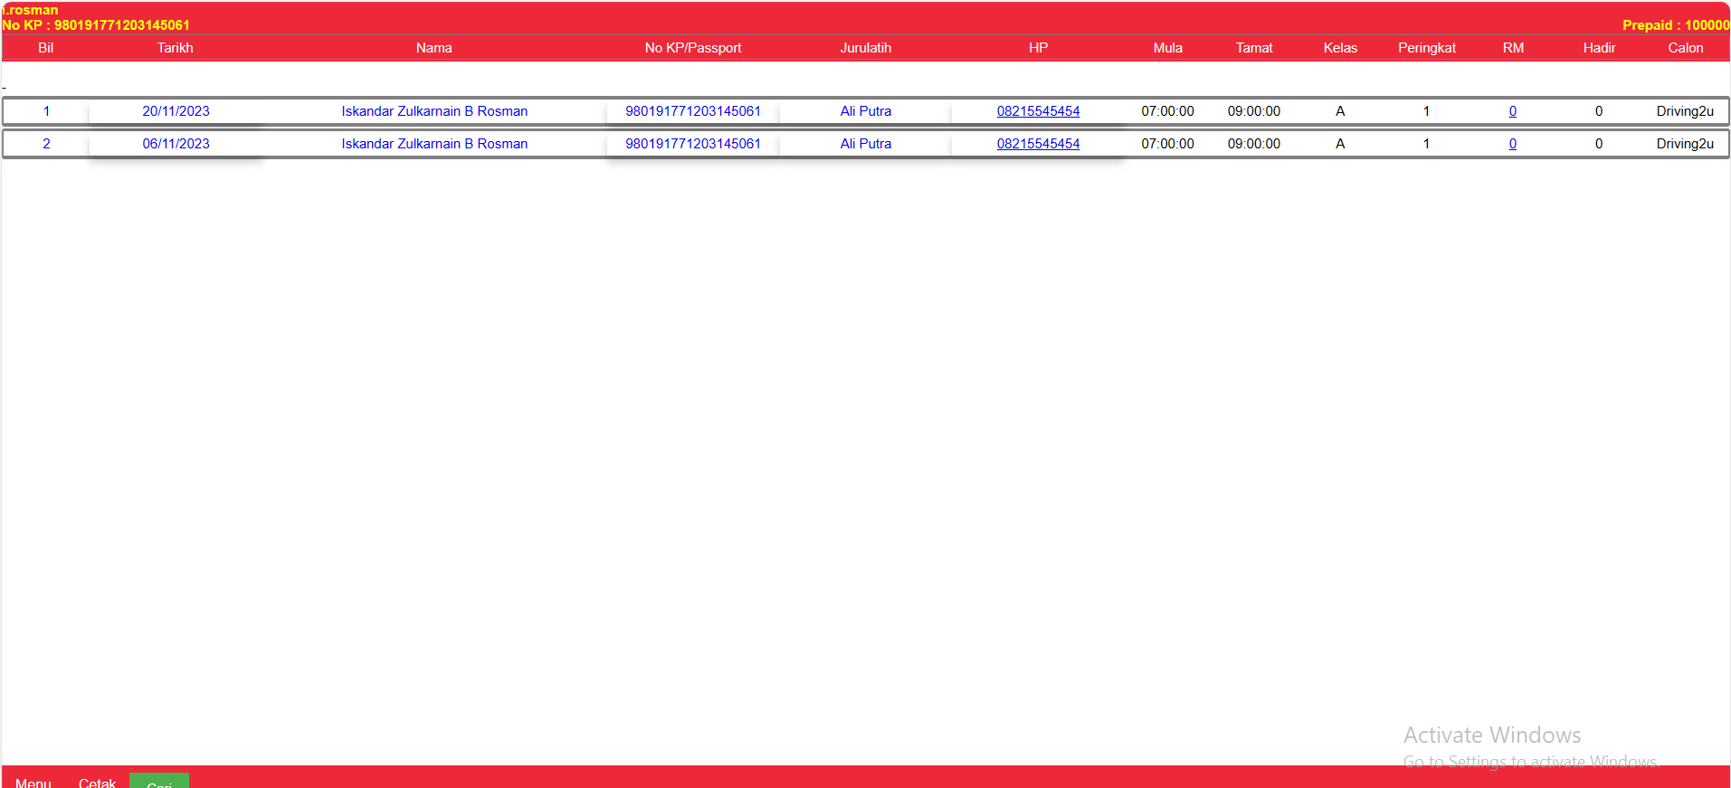Click the Prepaid balance text
Screen dimensions: 1731x788
pos(1675,25)
